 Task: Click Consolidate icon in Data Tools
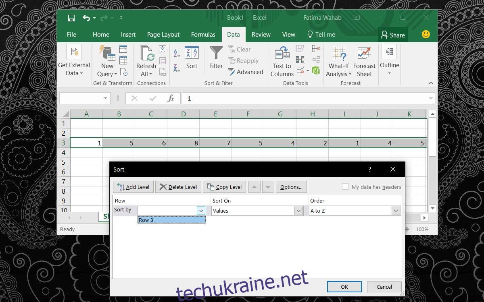click(x=316, y=49)
